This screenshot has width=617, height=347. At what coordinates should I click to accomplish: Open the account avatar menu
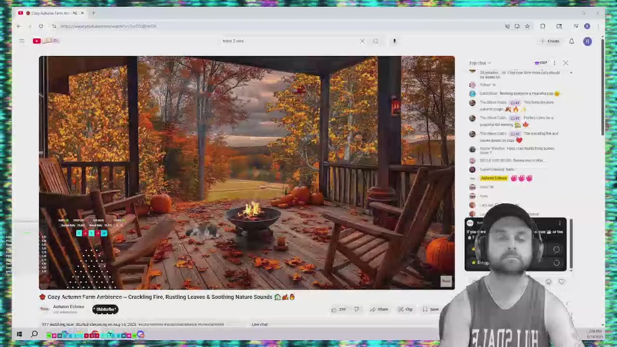pyautogui.click(x=588, y=41)
